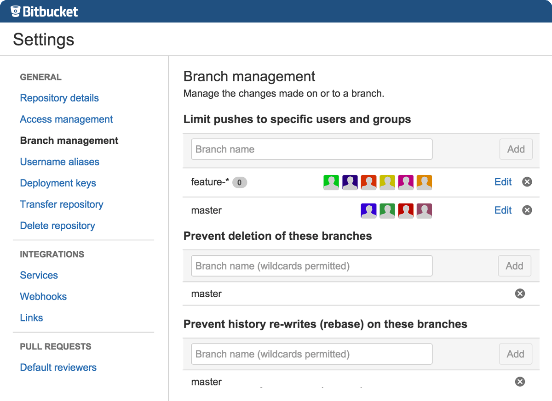552x401 pixels.
Task: Click the green avatar on the feature-* row
Action: [331, 182]
